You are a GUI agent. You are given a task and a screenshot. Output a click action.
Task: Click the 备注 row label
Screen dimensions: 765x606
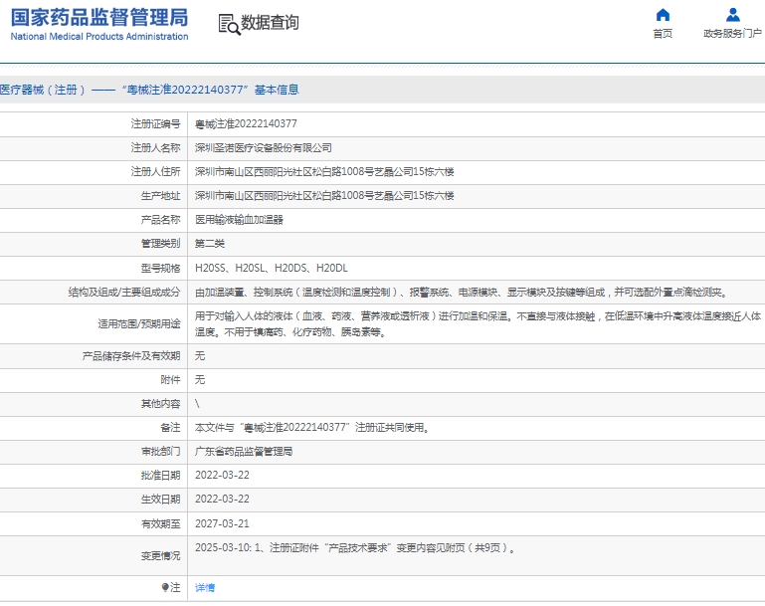coord(170,428)
